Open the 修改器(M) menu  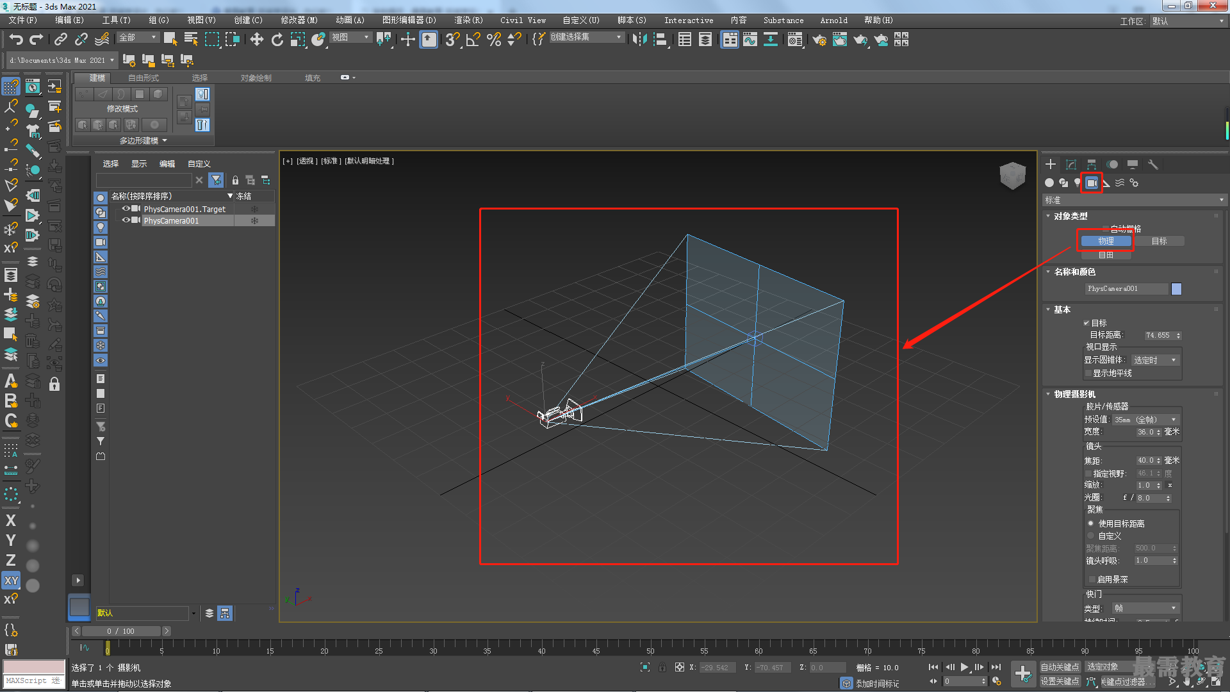point(299,21)
